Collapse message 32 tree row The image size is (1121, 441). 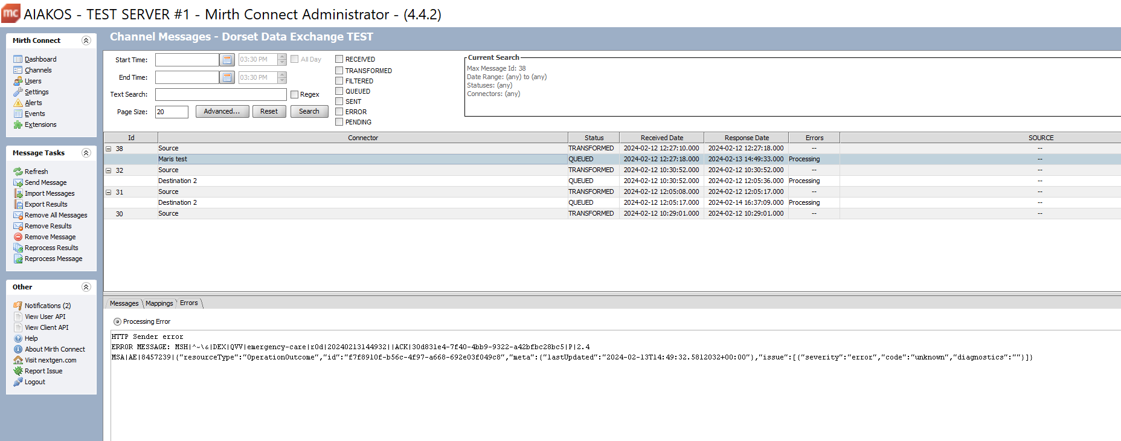(109, 170)
